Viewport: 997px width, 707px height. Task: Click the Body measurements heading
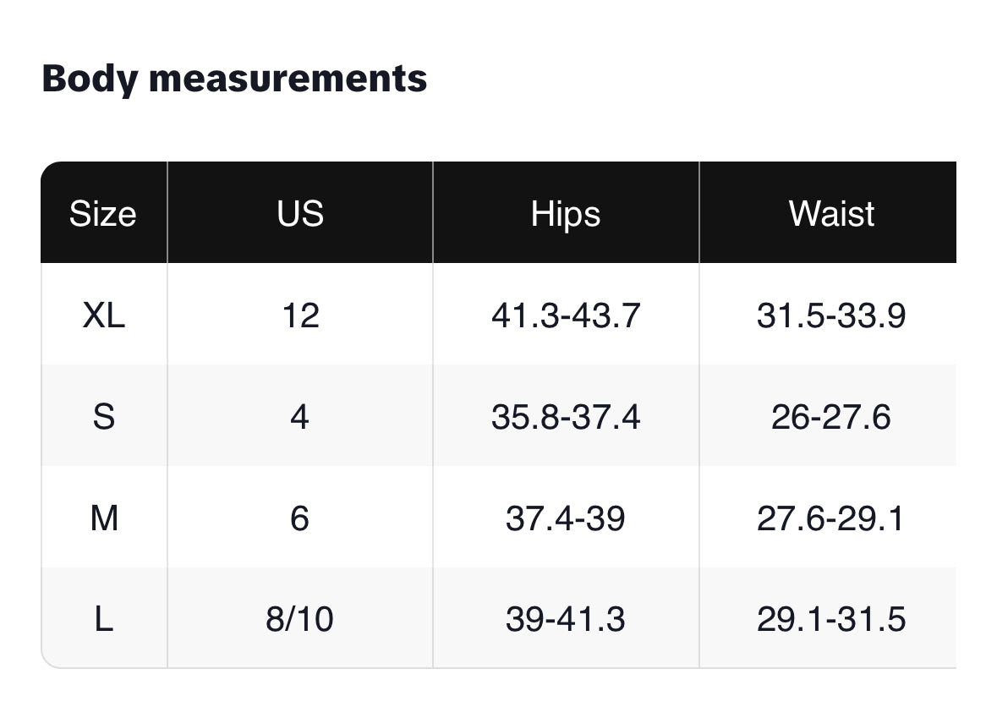(234, 79)
